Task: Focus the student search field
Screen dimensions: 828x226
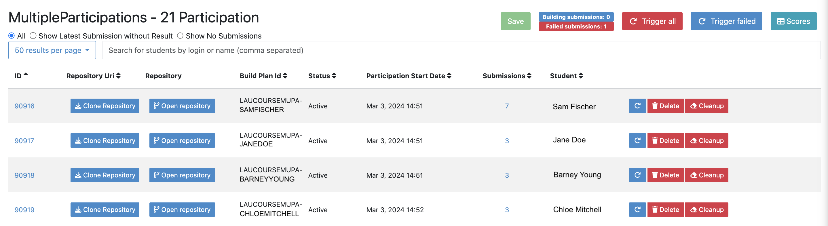Action: (x=461, y=50)
